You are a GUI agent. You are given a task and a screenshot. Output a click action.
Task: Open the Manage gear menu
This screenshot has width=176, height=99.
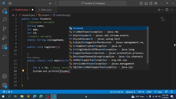pyautogui.click(x=4, y=85)
